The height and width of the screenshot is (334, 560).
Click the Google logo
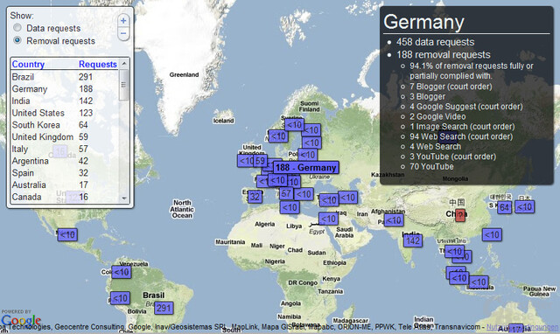point(21,320)
